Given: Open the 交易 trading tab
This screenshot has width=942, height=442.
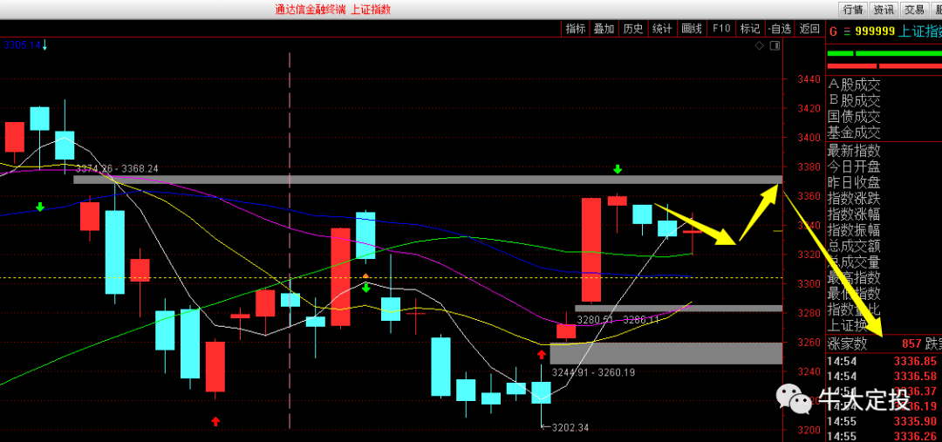Looking at the screenshot, I should point(914,10).
